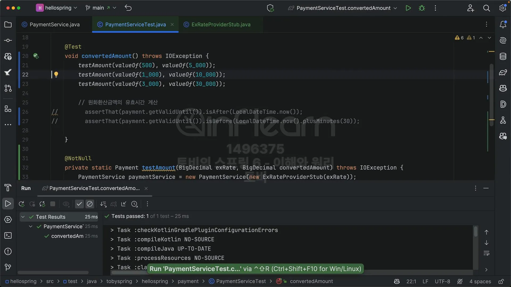Open Run panel options three-dot menu
511x287 pixels.
point(475,188)
